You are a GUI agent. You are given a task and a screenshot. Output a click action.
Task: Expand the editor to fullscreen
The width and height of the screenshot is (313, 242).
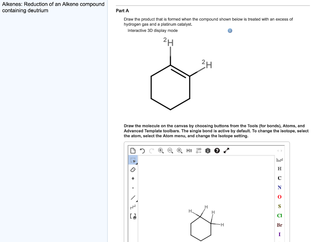(226, 150)
